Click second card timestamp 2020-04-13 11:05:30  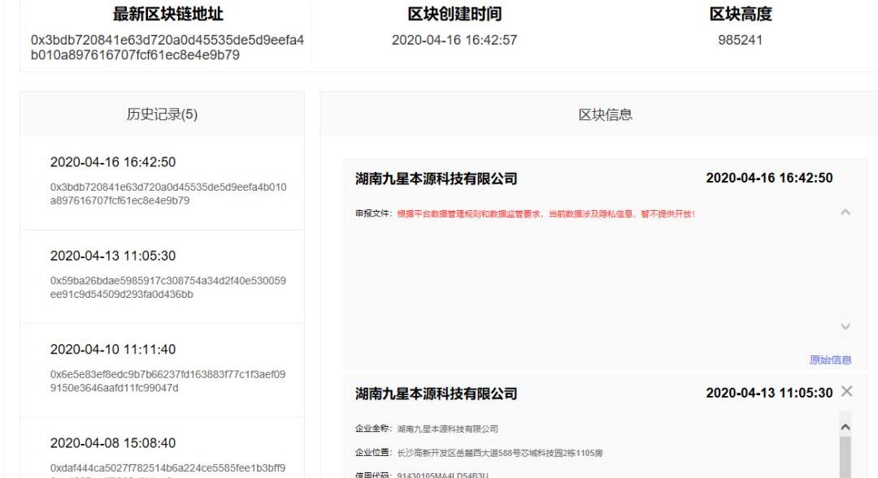[x=769, y=393]
